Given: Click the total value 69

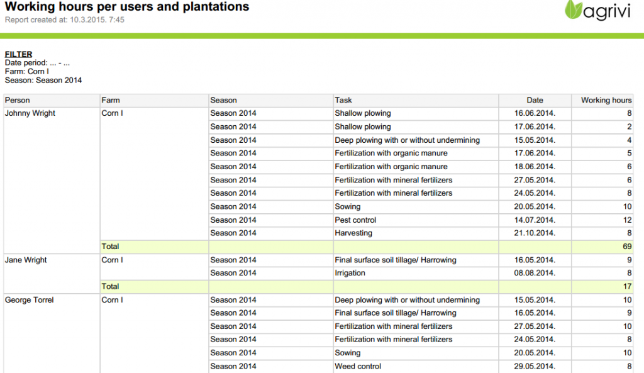Looking at the screenshot, I should coord(627,247).
